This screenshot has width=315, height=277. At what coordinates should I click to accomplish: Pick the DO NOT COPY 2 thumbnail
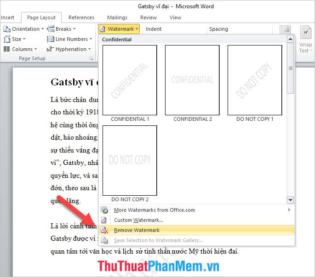click(130, 161)
